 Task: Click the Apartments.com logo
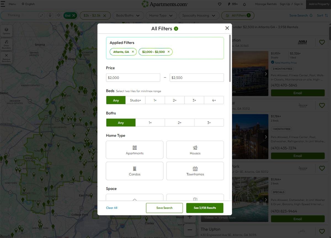[165, 4]
